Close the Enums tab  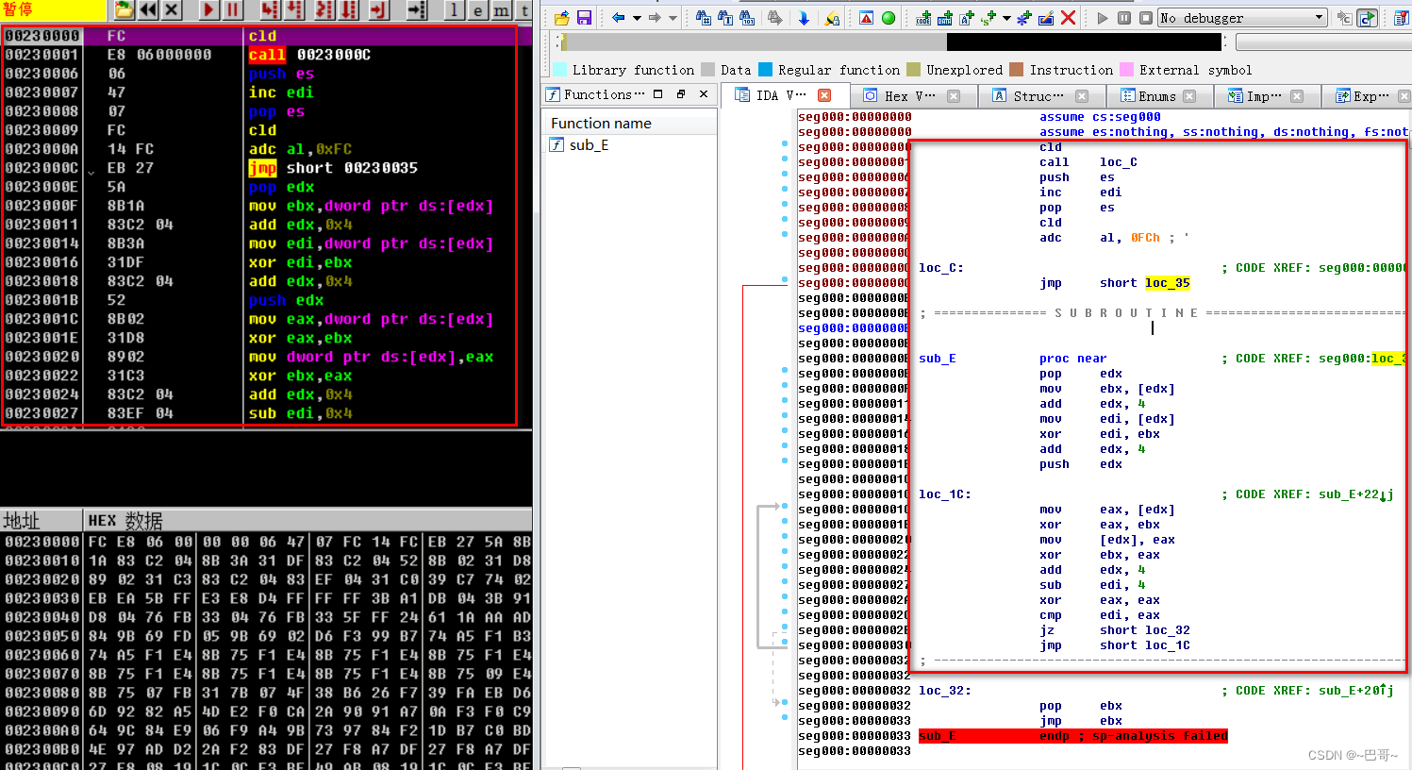(1189, 95)
